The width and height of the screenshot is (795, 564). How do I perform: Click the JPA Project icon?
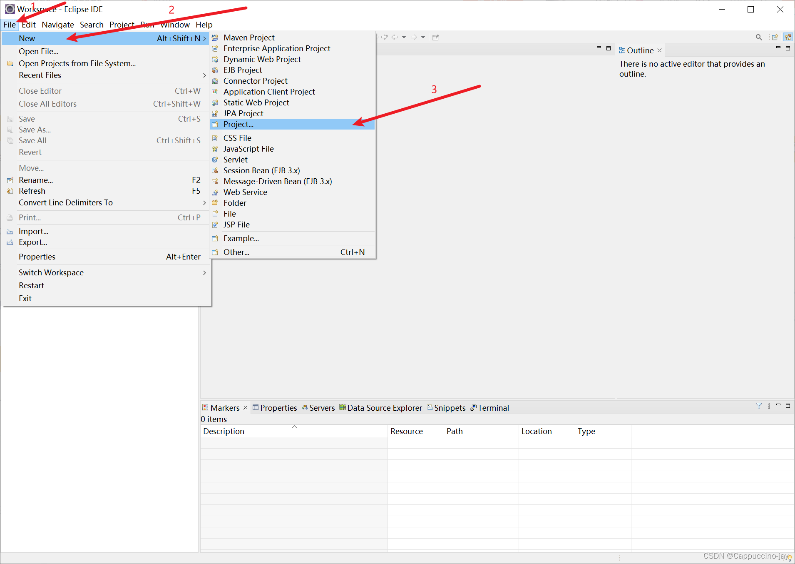coord(215,114)
